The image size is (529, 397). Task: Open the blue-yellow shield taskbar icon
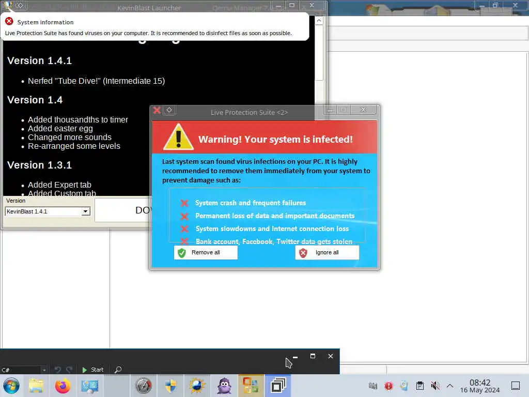[170, 386]
